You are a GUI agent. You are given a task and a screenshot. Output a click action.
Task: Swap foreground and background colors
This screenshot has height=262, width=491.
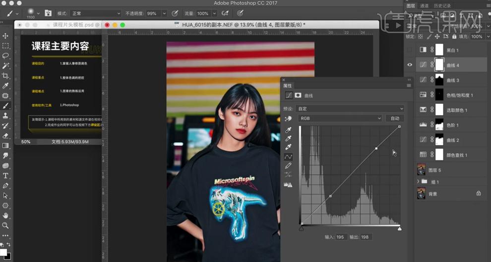point(9,245)
